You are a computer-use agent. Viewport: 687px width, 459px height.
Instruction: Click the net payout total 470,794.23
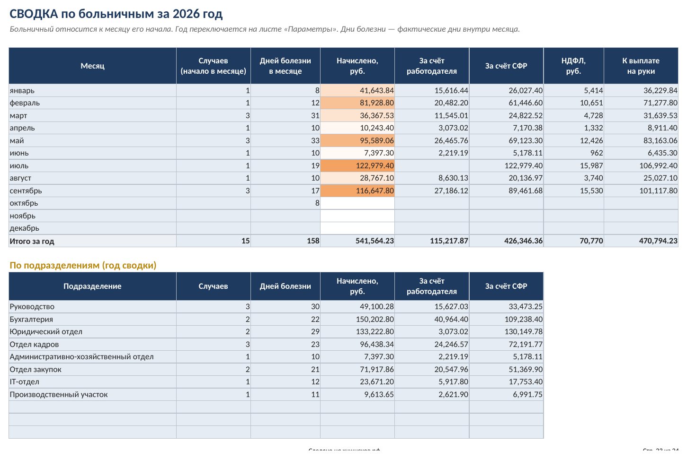click(641, 241)
